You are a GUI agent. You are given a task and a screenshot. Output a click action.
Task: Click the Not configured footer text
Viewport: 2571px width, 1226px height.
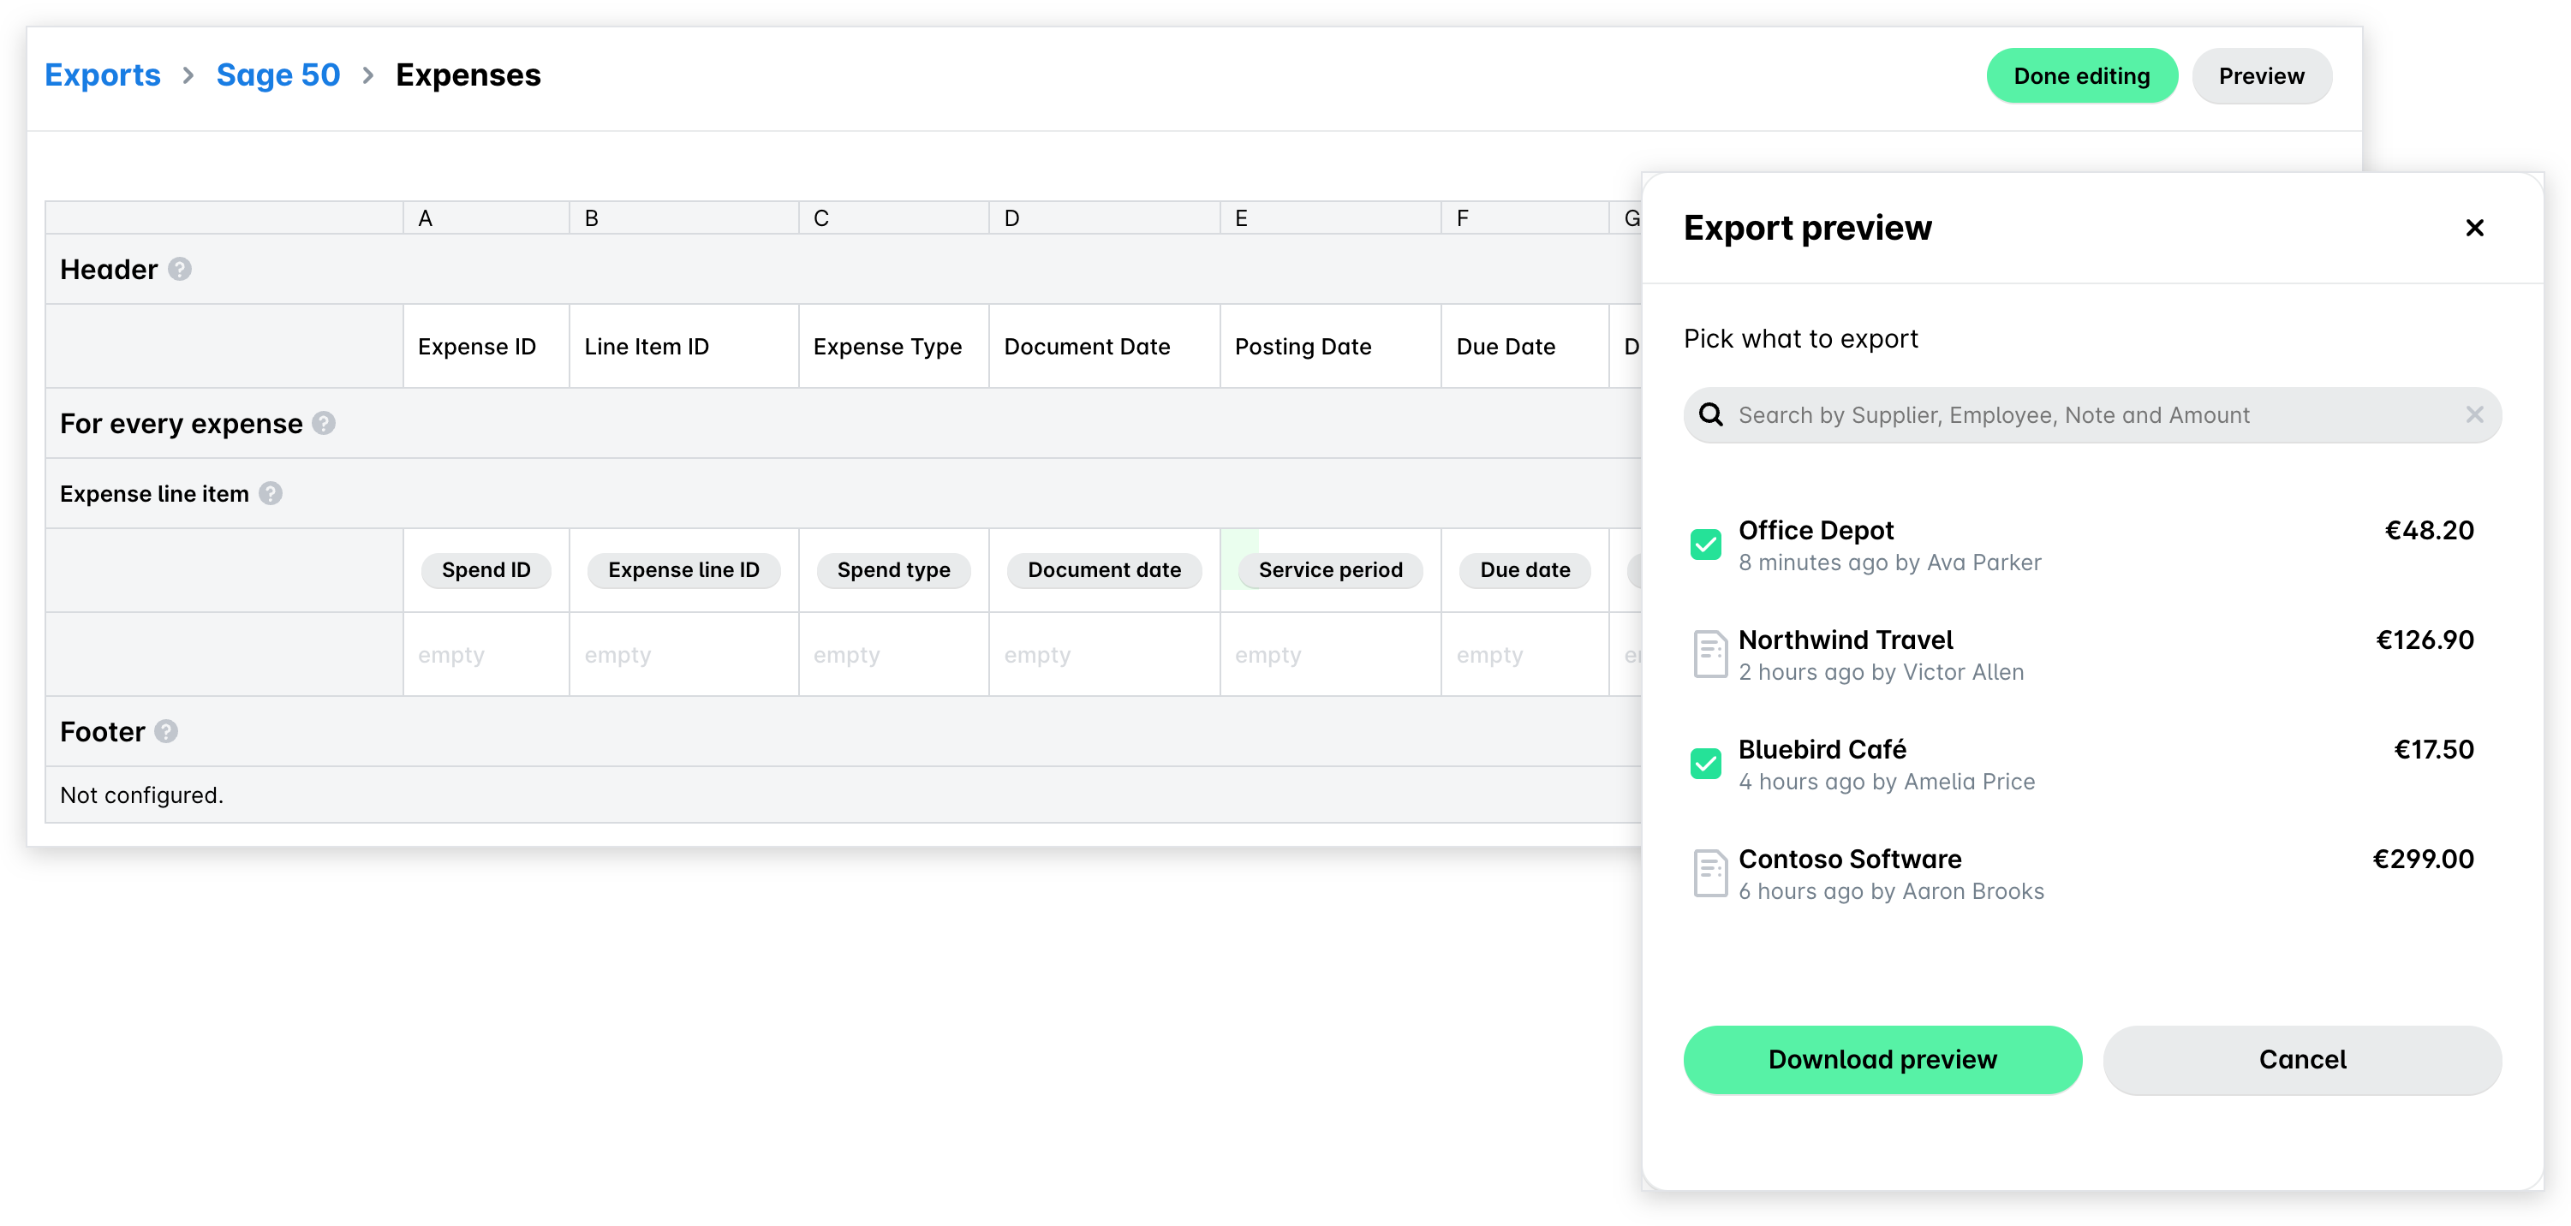point(141,795)
